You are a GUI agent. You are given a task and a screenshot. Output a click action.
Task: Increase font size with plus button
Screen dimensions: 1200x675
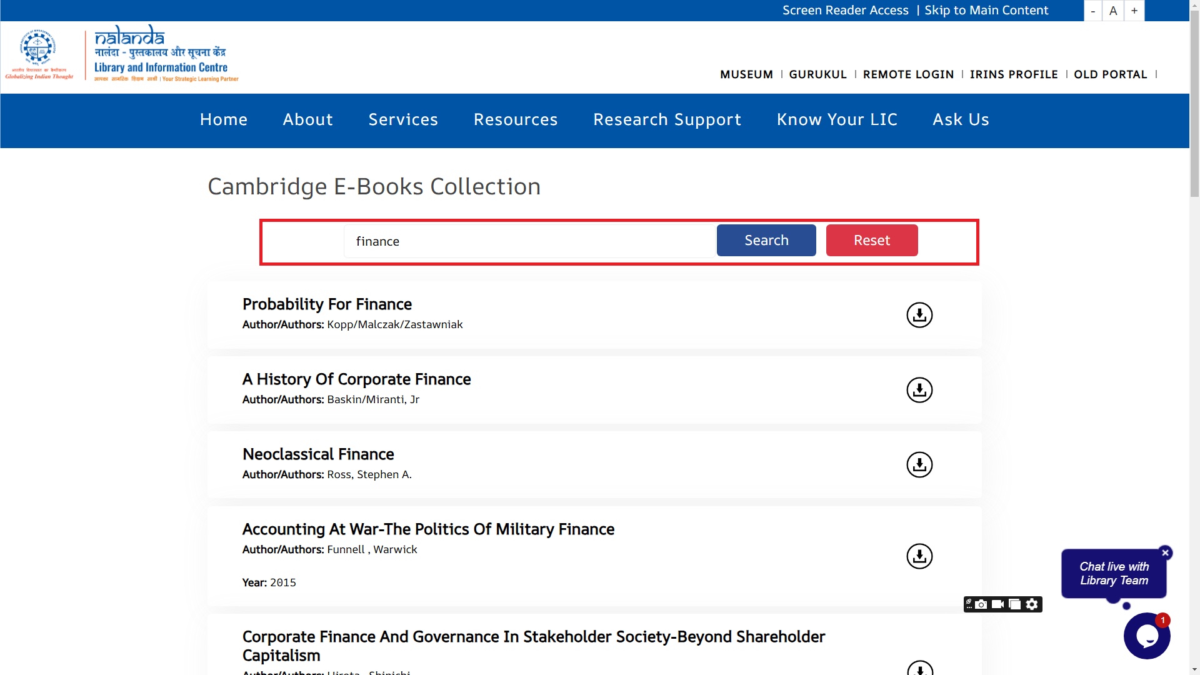(1134, 11)
